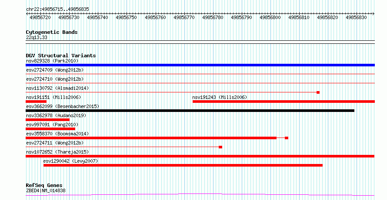Viewport: 387px width, 200px height.
Task: Click the DGV Structural Variants track title
Action: pos(61,56)
